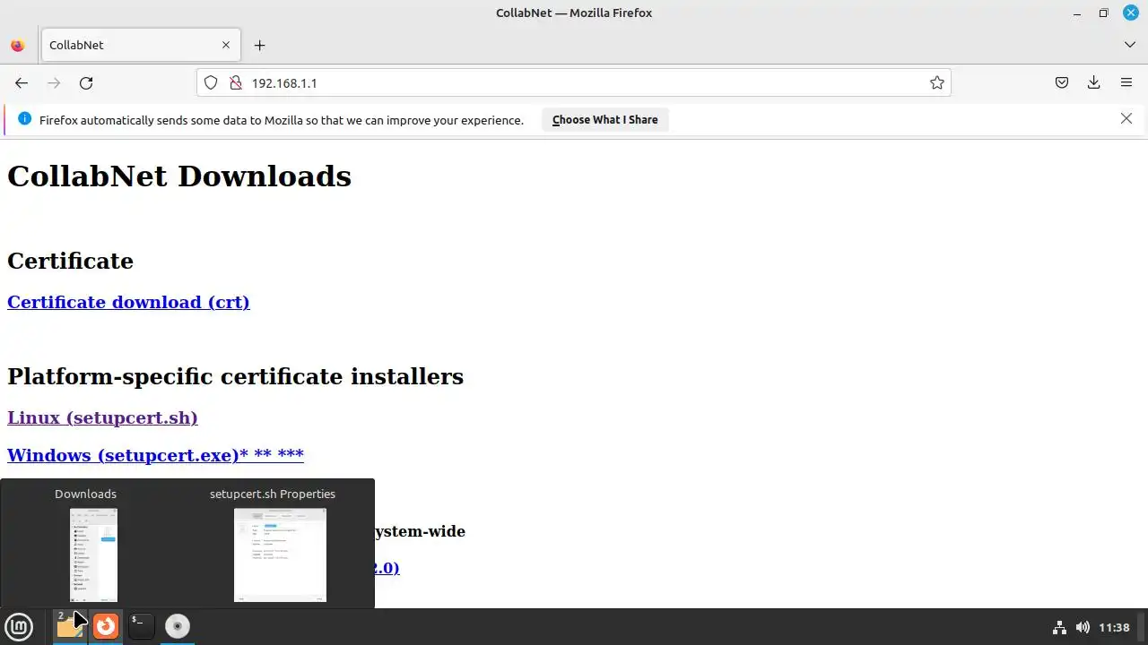List all tabs dropdown

(1130, 45)
